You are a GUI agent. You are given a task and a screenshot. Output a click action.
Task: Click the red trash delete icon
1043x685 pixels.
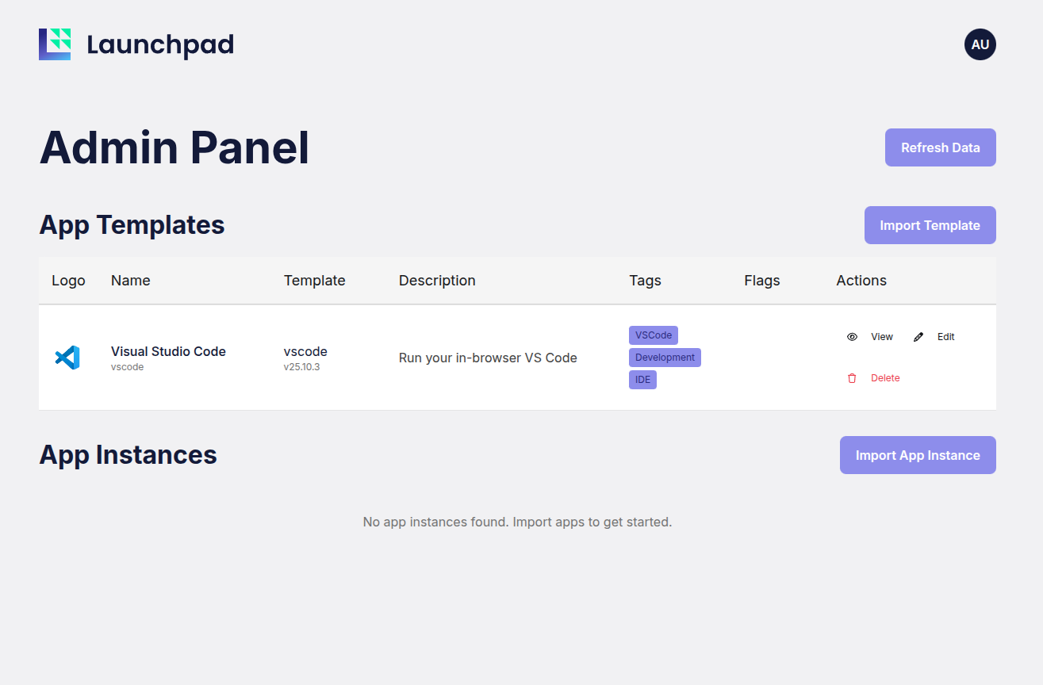[852, 378]
